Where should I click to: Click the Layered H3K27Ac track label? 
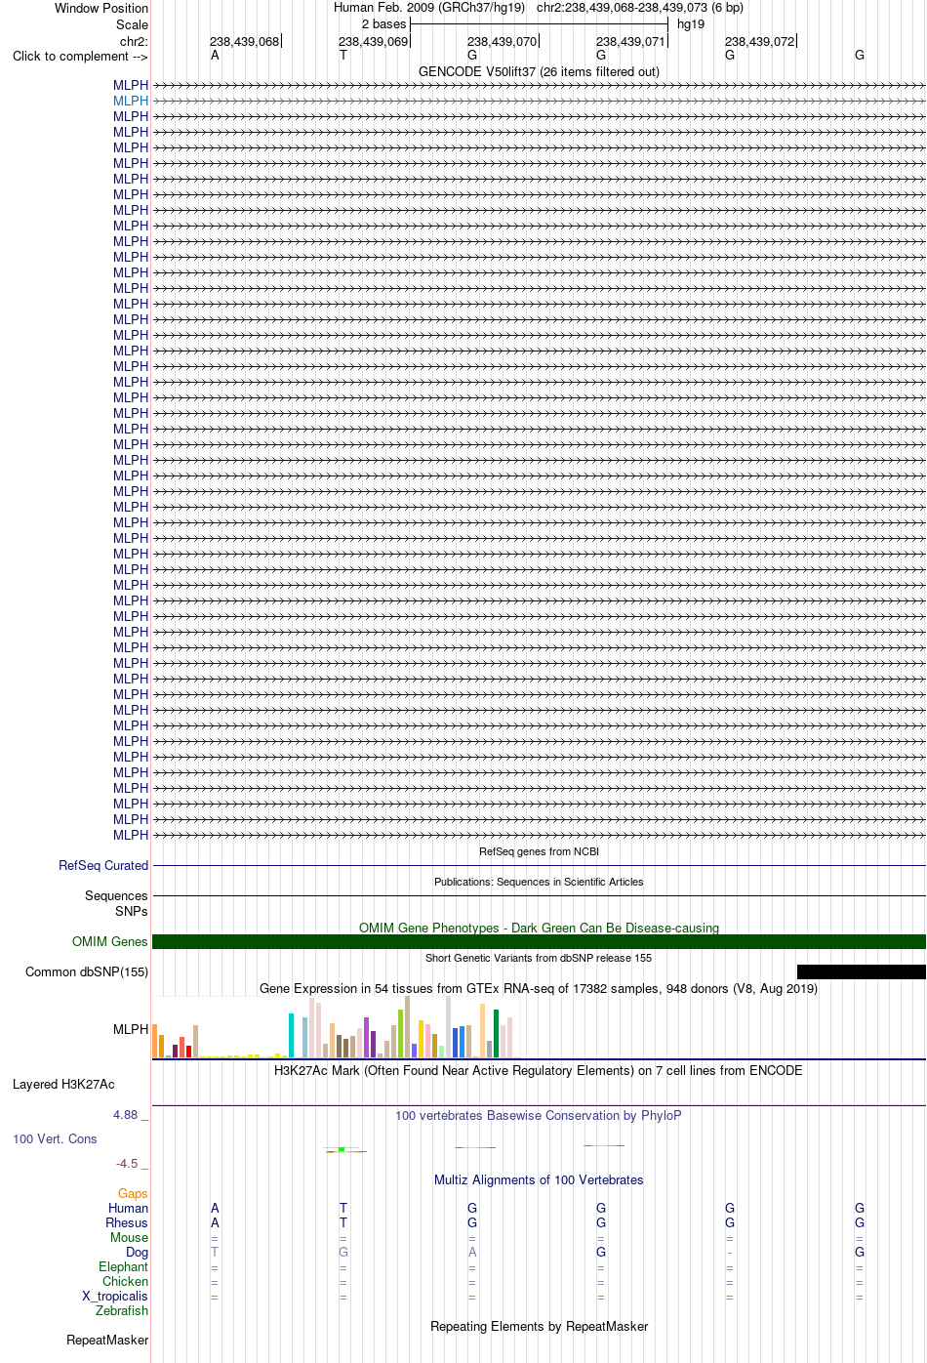63,1084
